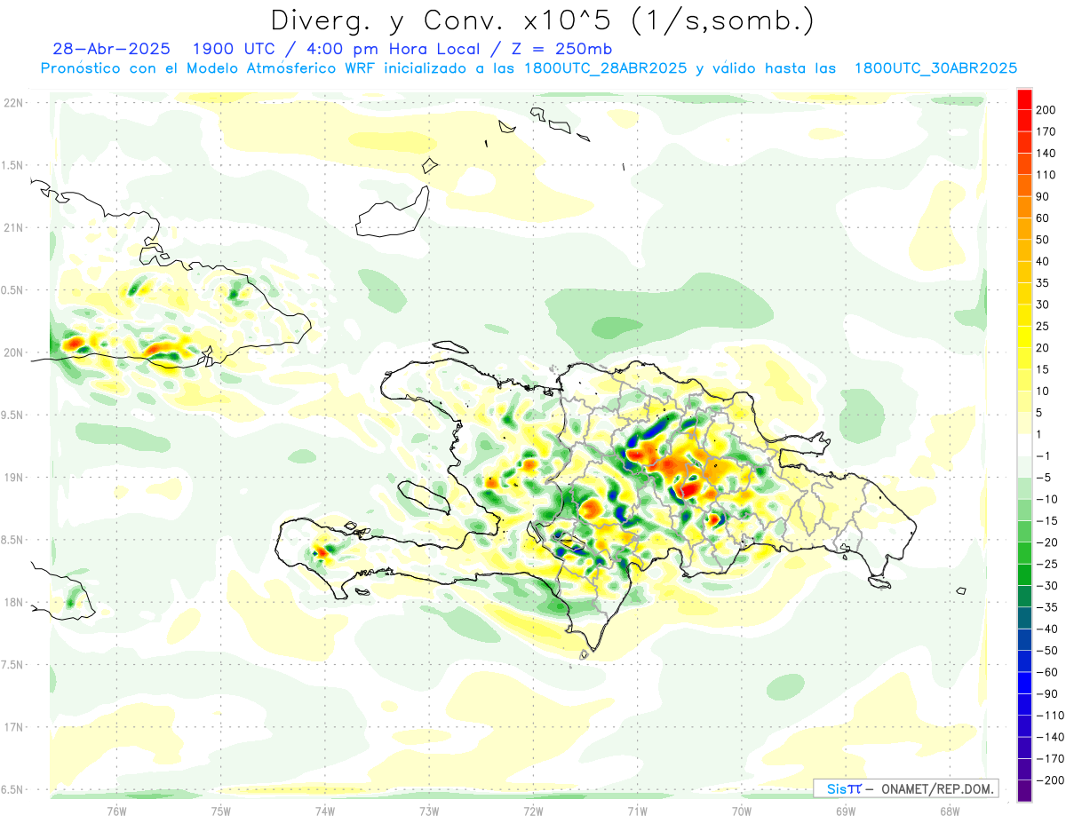Click the '76W' longitude axis label
Image resolution: width=1066 pixels, height=823 pixels.
tap(116, 811)
